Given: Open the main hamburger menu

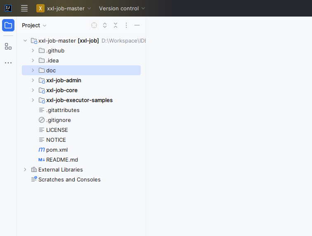Looking at the screenshot, I should 24,8.
